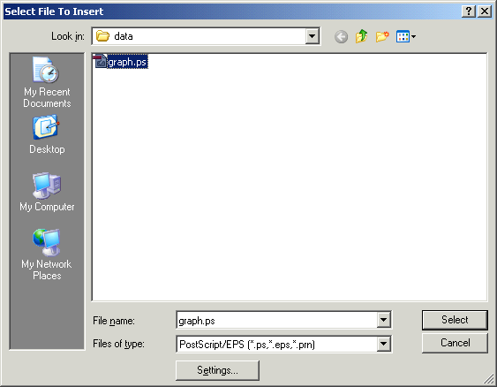Click the dialog resize grip
The width and height of the screenshot is (497, 387).
point(489,379)
